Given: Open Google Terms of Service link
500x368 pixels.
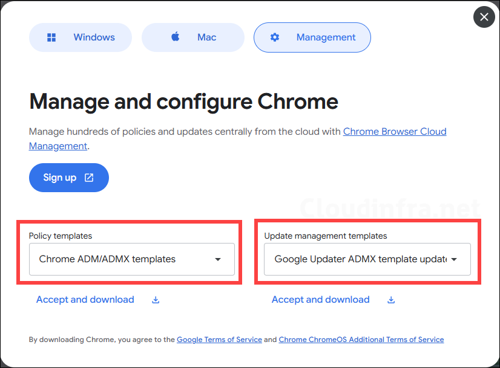Looking at the screenshot, I should coord(219,340).
